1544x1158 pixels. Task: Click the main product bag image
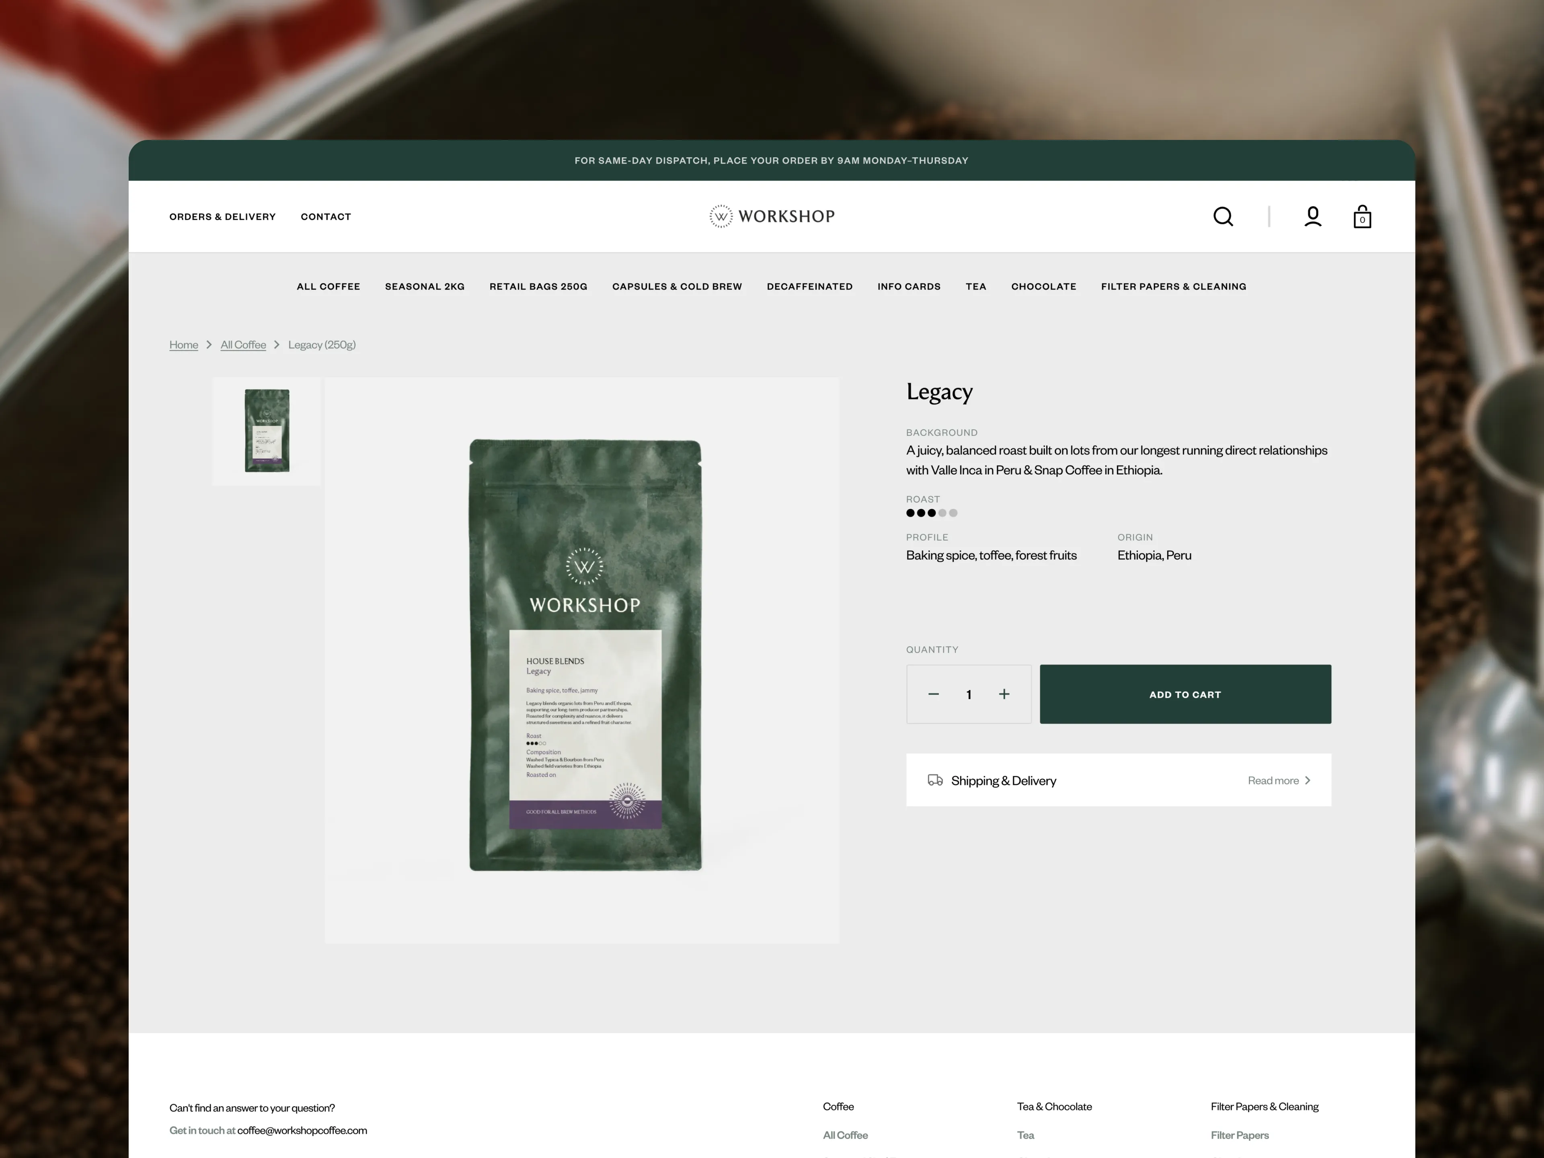(584, 655)
